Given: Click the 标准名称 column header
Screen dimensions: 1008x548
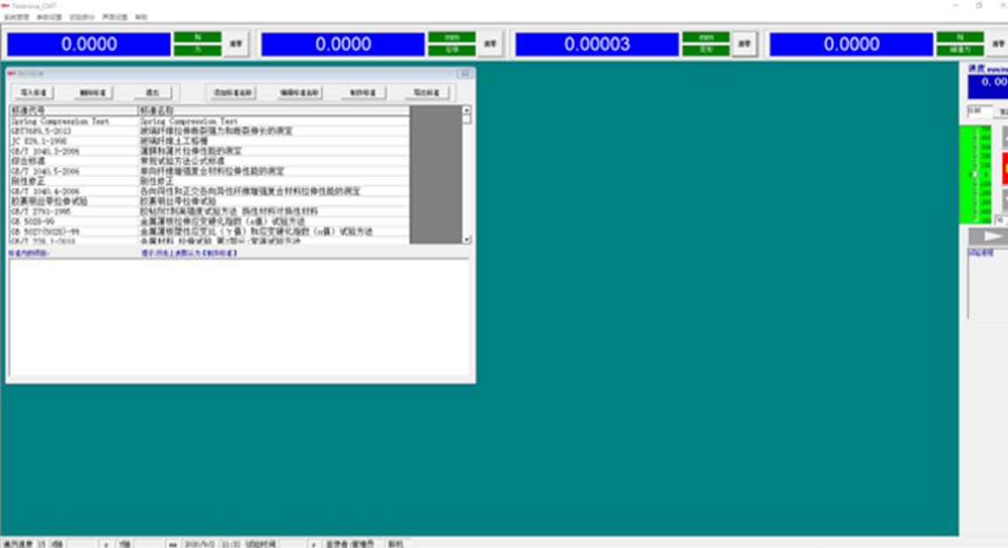Looking at the screenshot, I should (x=274, y=110).
